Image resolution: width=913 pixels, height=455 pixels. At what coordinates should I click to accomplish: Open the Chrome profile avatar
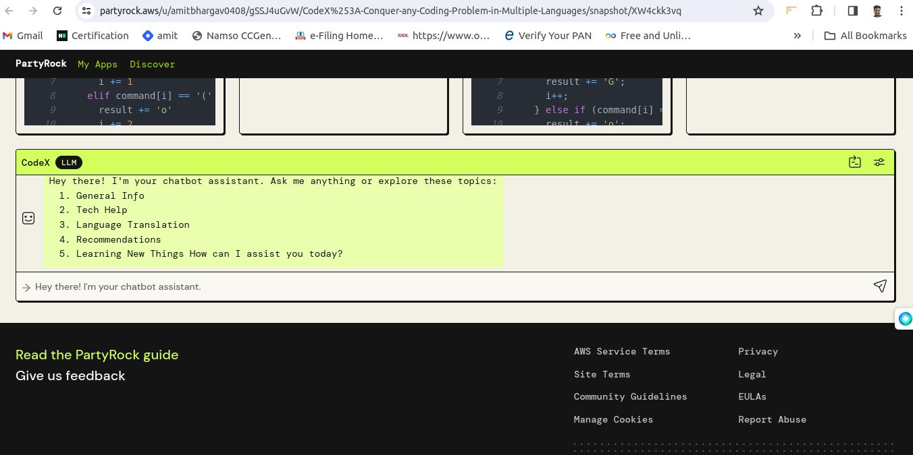coord(877,11)
